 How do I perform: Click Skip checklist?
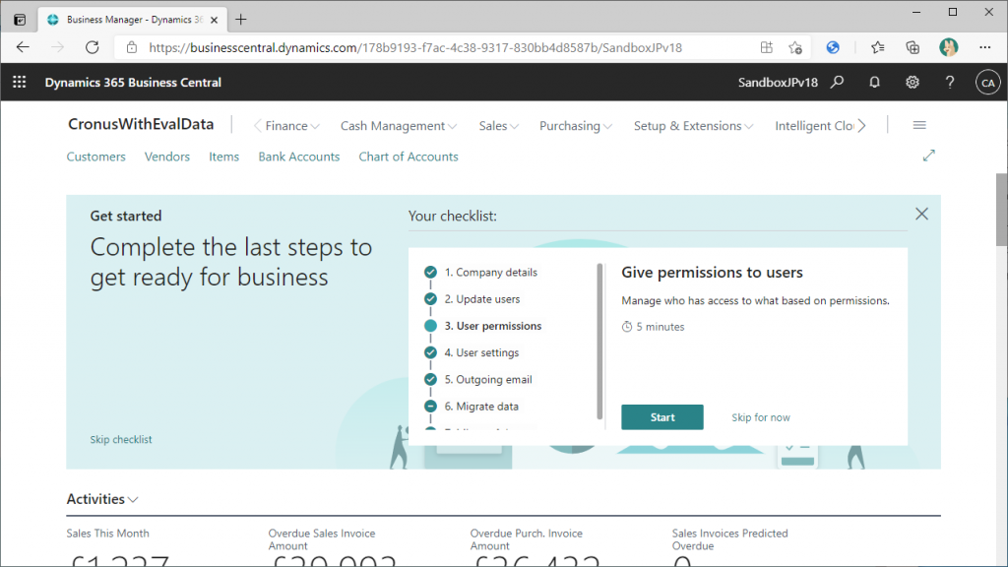coord(121,440)
